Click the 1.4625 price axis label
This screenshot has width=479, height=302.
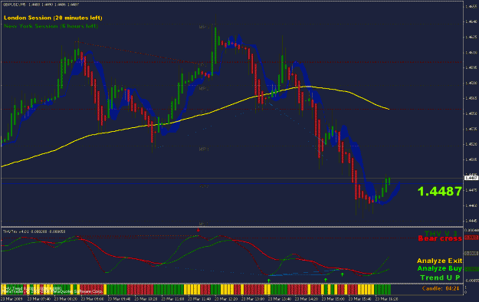pyautogui.click(x=471, y=37)
